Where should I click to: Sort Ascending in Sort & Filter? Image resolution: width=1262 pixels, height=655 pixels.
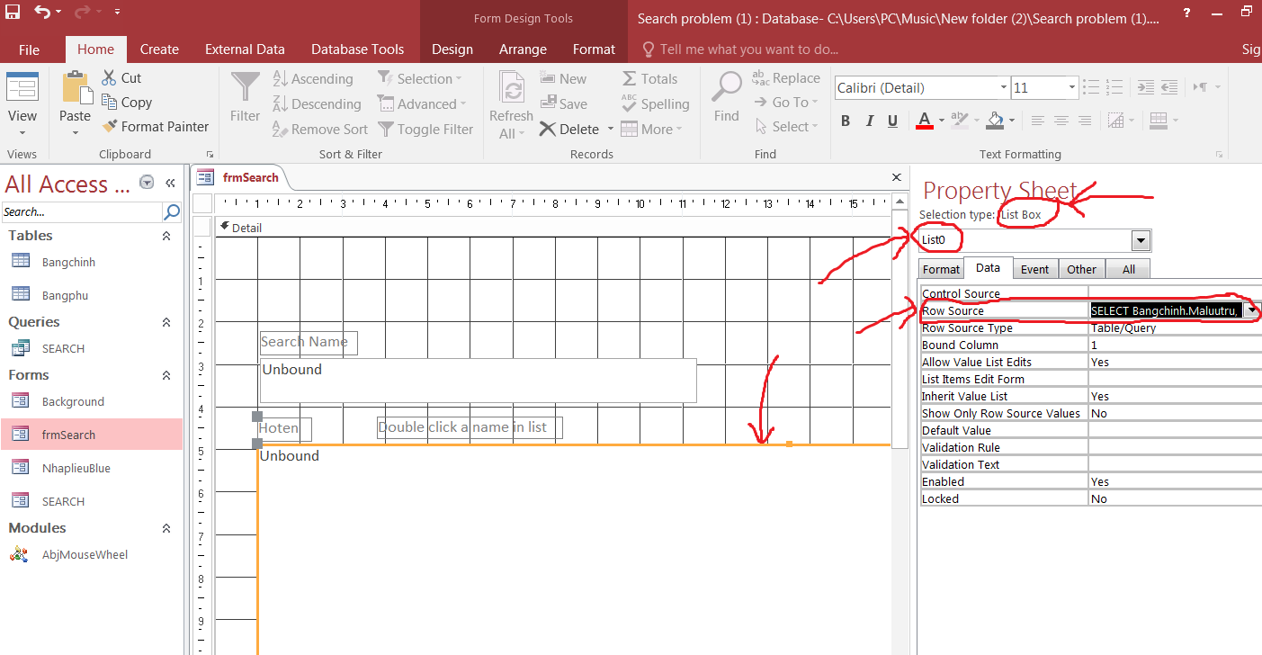point(312,79)
